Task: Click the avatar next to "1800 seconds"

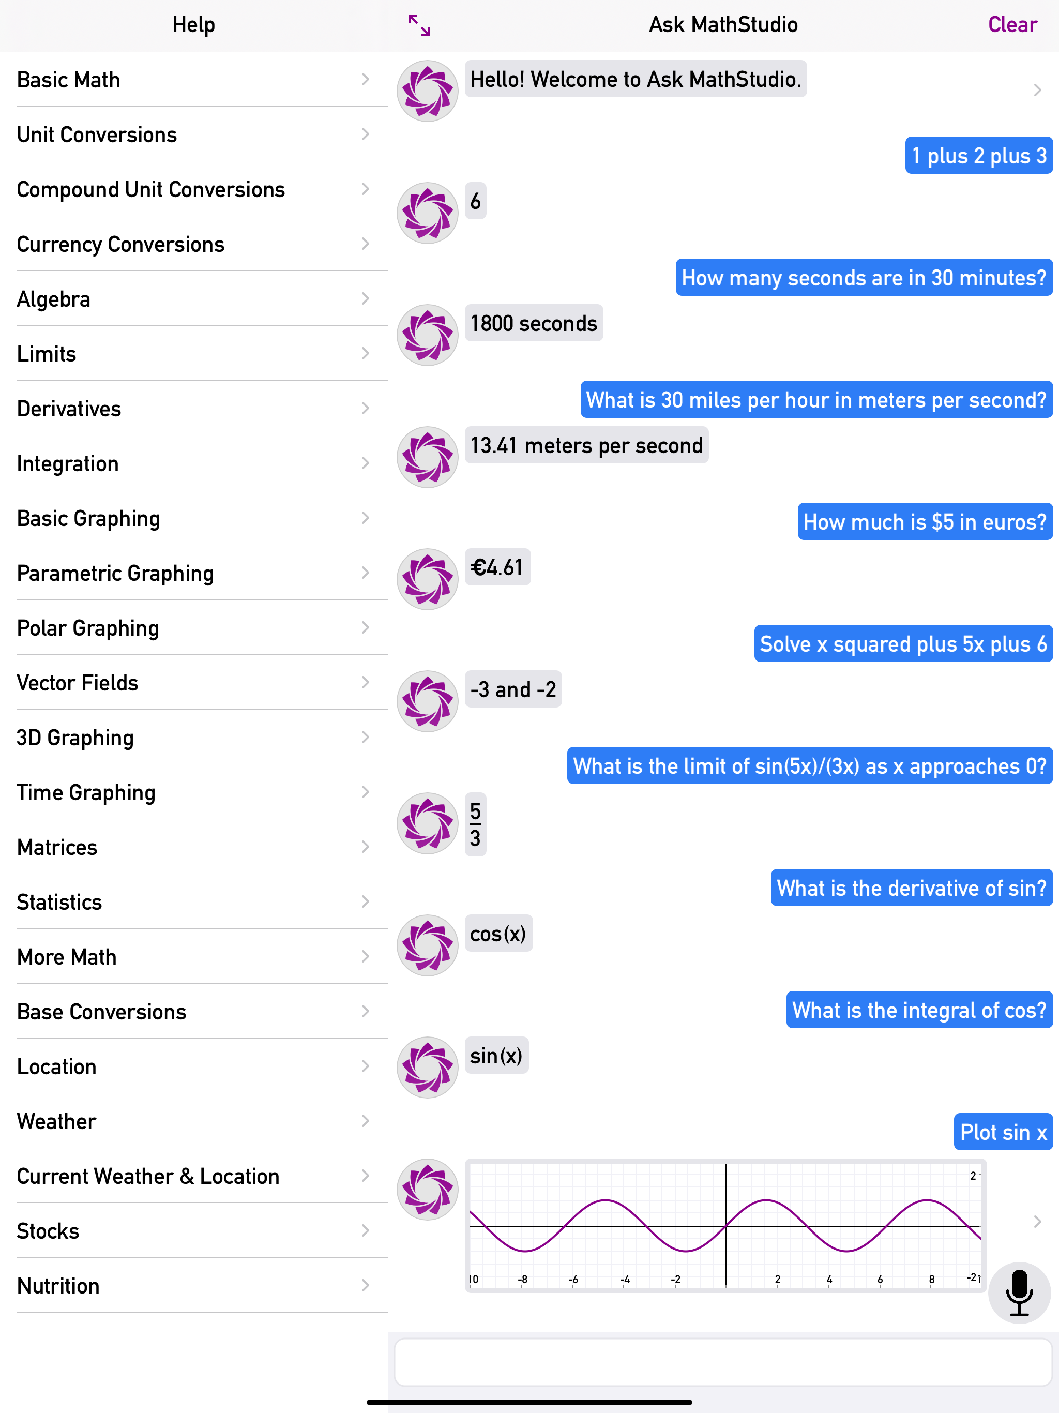Action: [427, 334]
